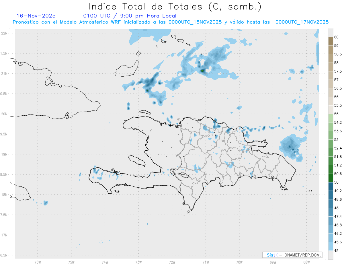Click the "74W" longitude label

point(105,262)
